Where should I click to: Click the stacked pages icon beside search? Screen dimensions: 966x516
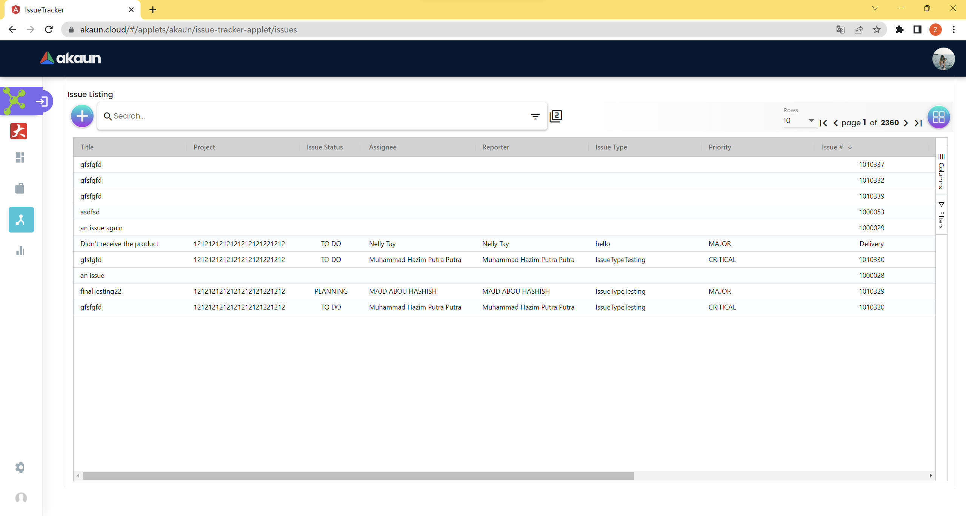[x=556, y=116]
